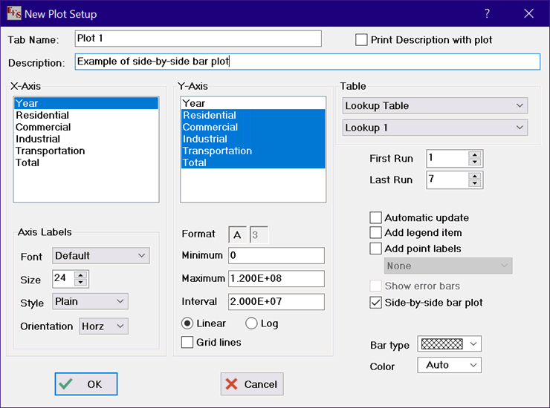
Task: Open the Orientation Horz dropdown
Action: pyautogui.click(x=103, y=326)
